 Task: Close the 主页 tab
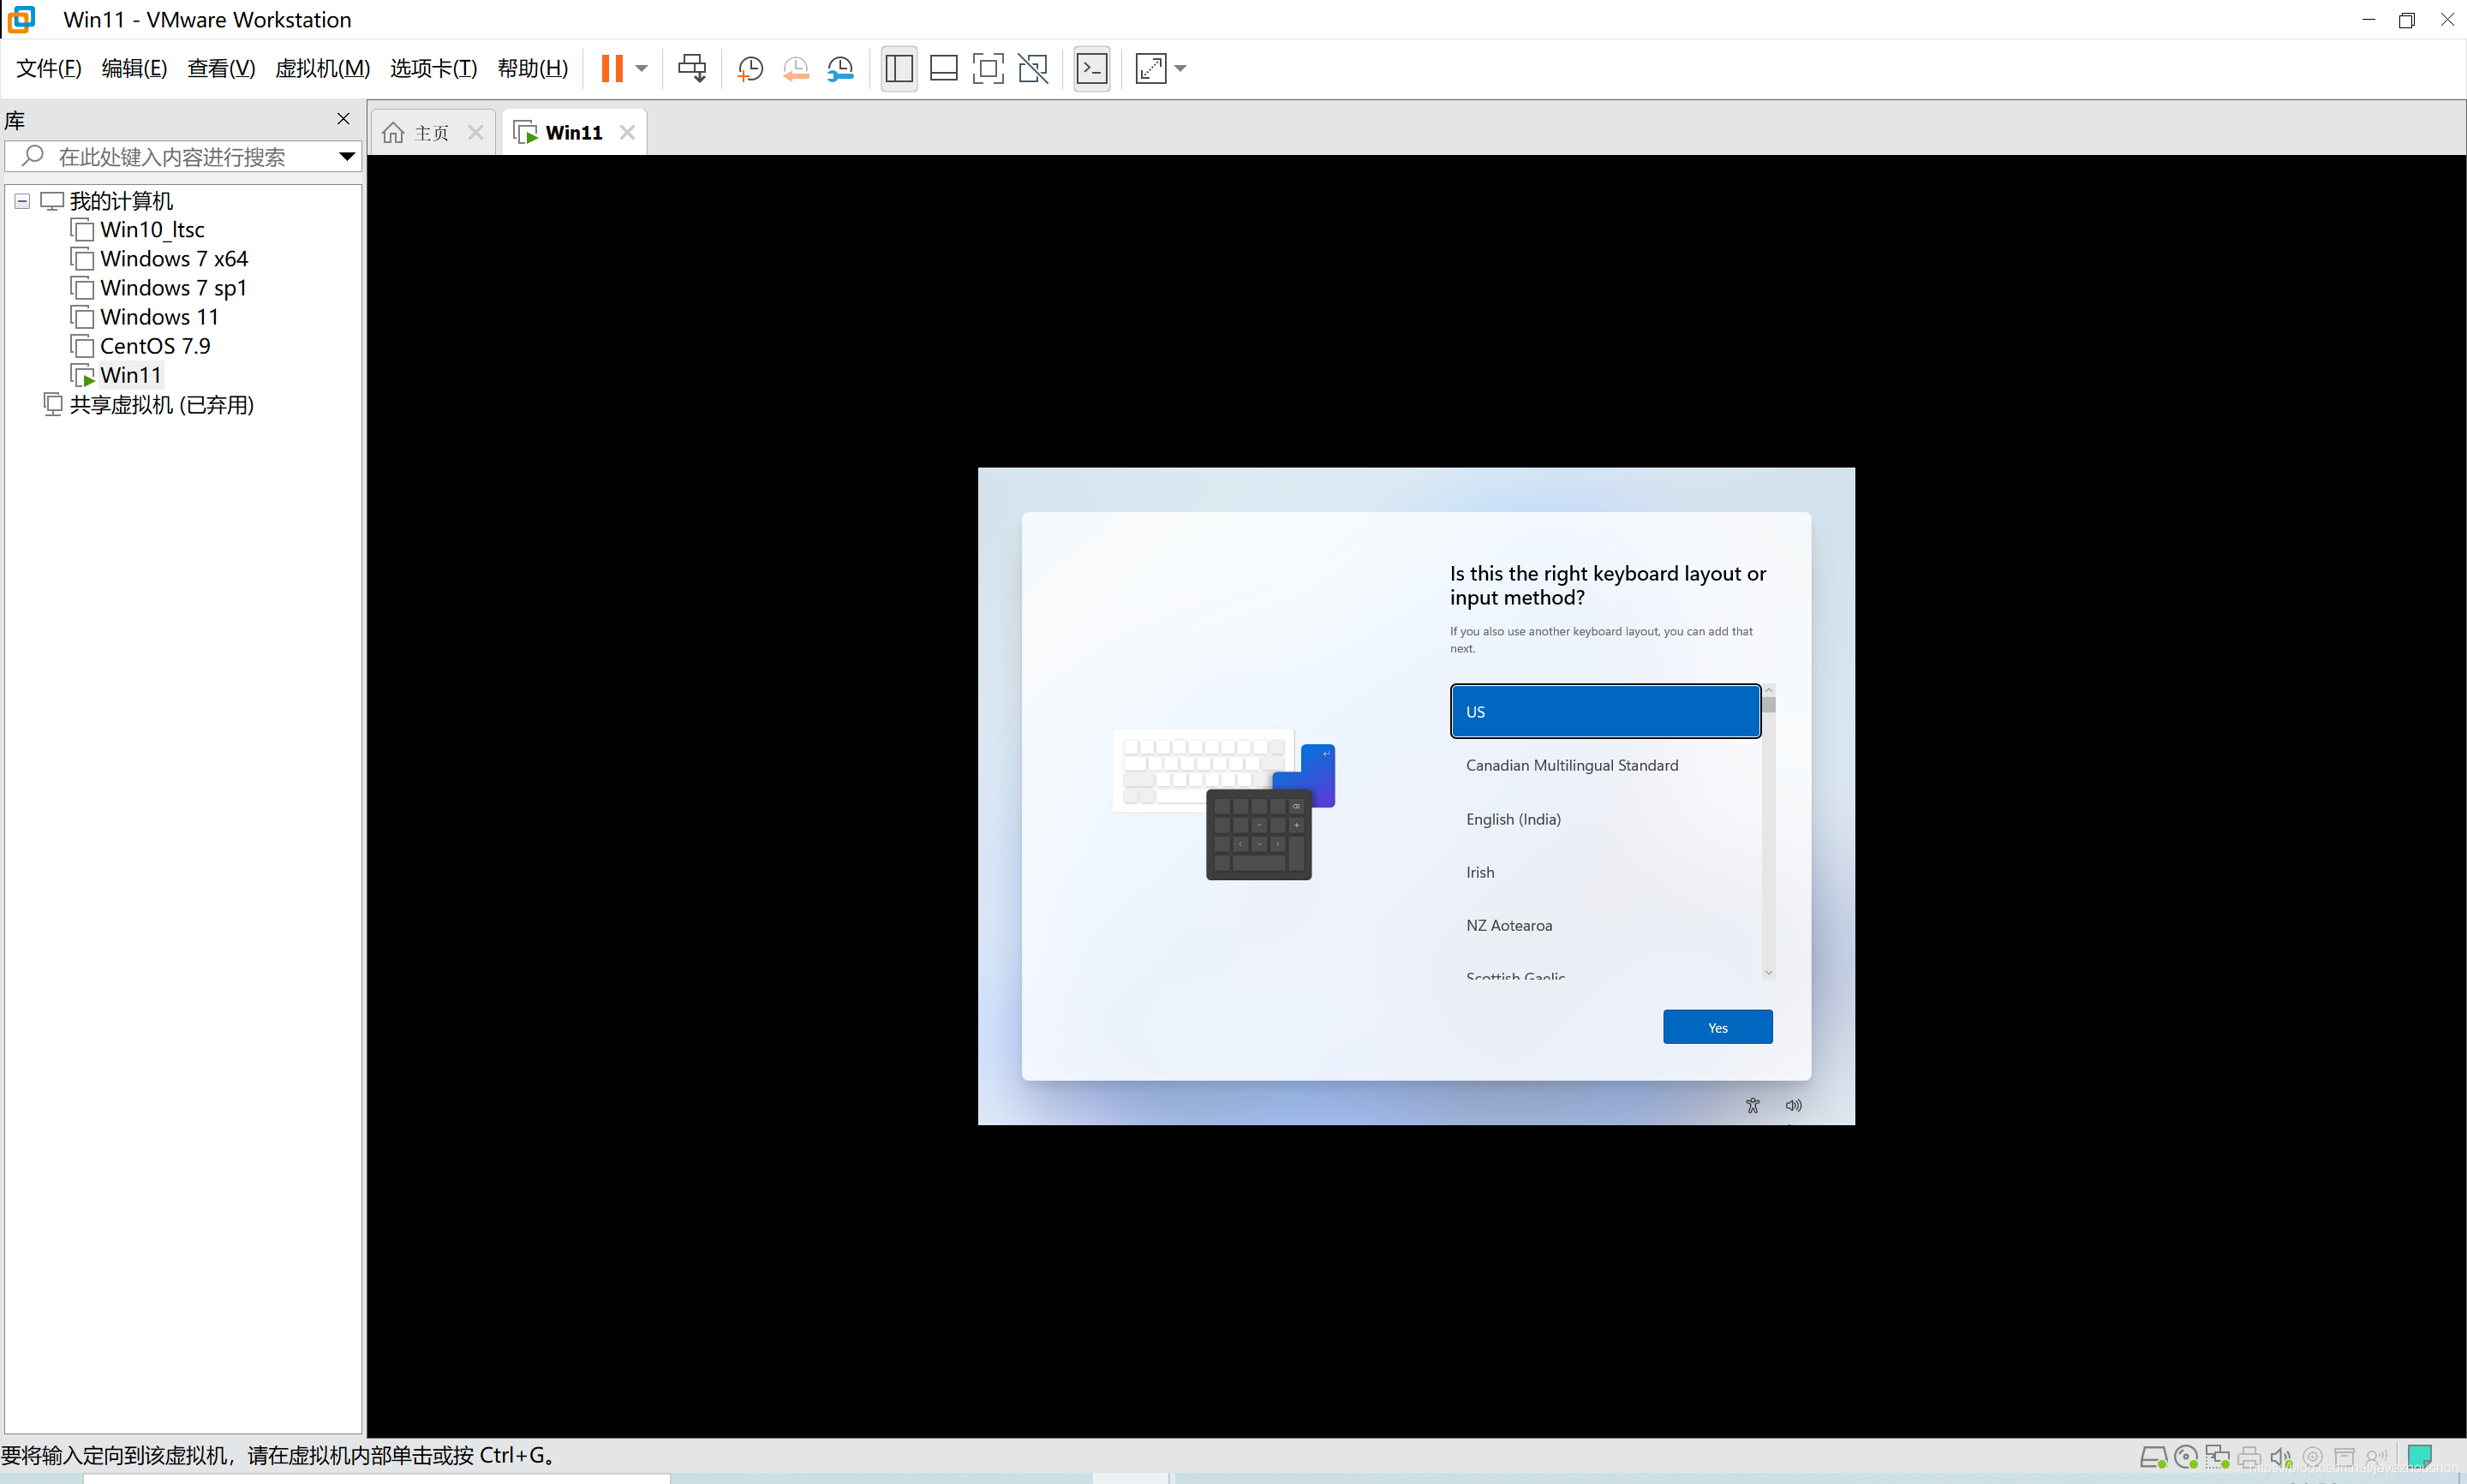[x=476, y=133]
